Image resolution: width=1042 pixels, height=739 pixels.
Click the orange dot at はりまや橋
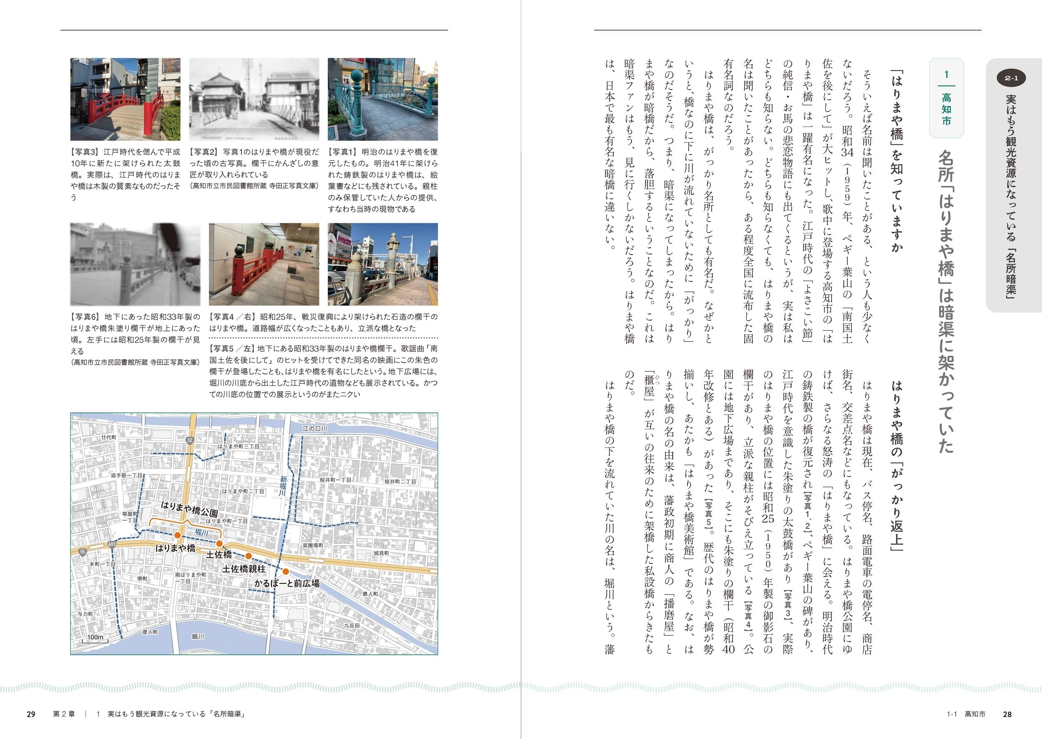click(177, 536)
